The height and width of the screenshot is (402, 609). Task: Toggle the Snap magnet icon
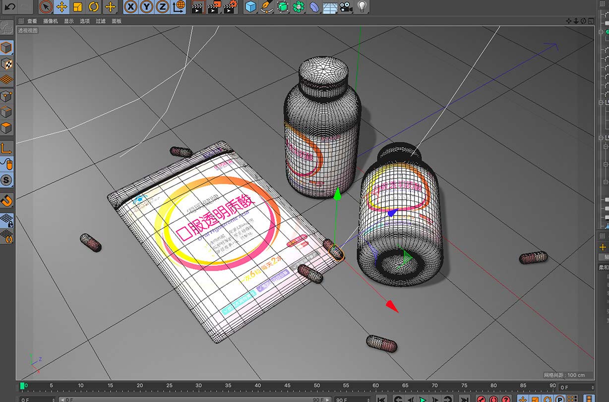[x=6, y=200]
